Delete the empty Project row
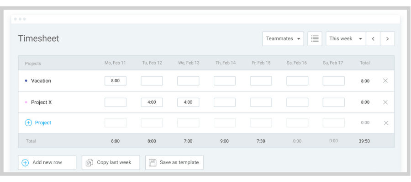Screen dimensions: 411x182 click(x=386, y=123)
